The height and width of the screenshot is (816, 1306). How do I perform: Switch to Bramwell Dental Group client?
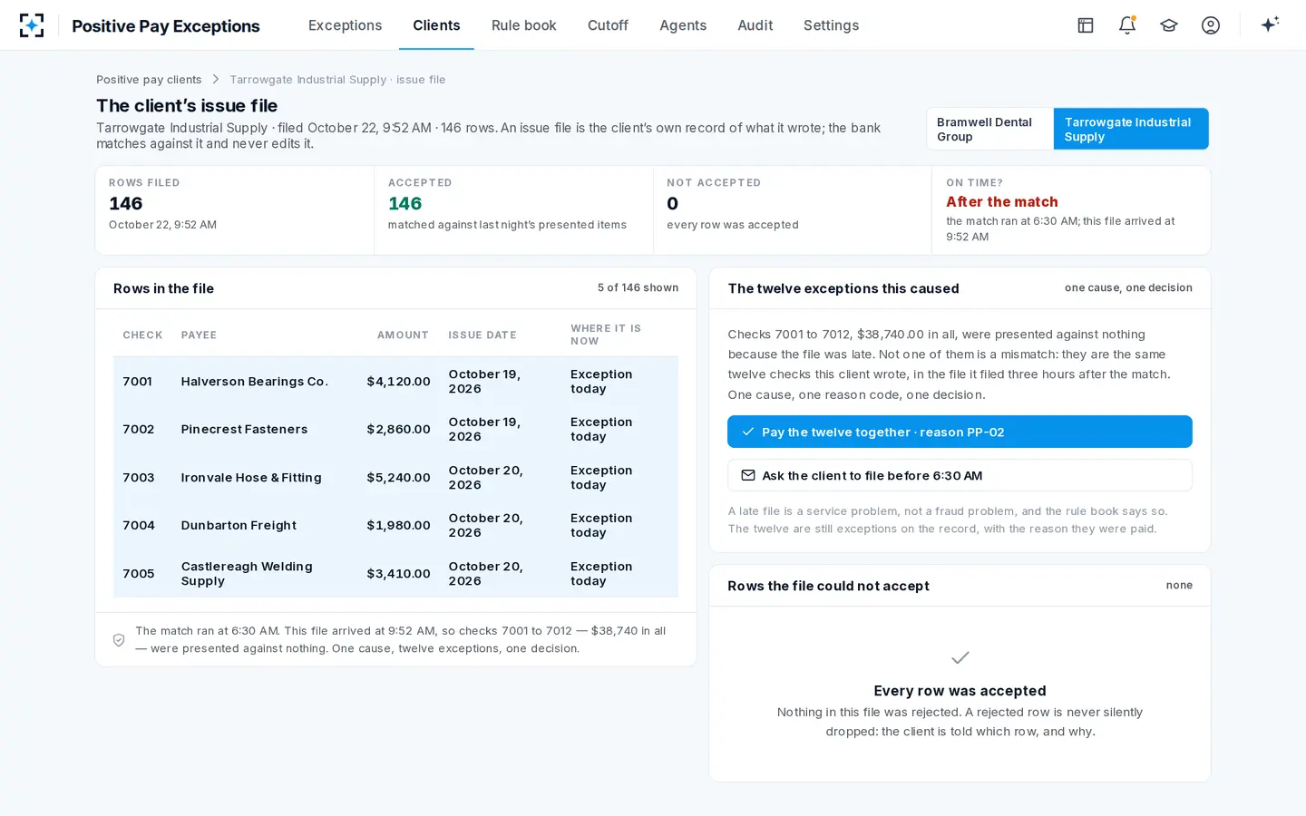tap(990, 129)
